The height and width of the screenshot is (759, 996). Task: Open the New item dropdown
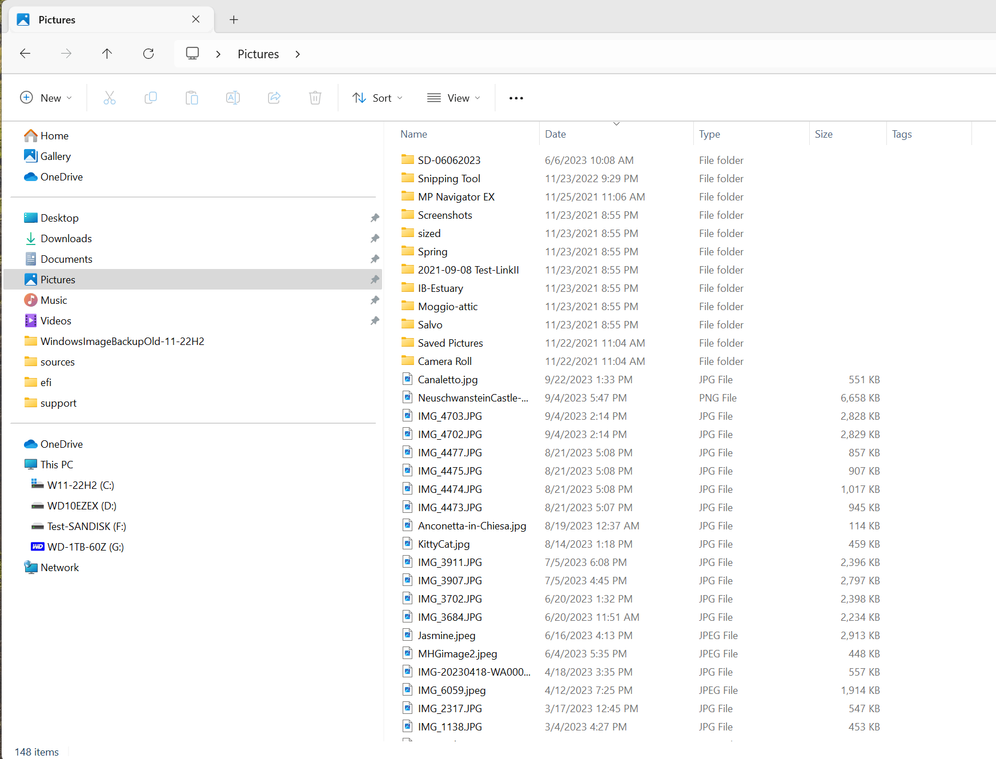click(x=46, y=98)
